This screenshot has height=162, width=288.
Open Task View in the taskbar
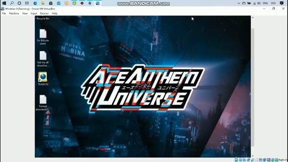click(x=27, y=3)
